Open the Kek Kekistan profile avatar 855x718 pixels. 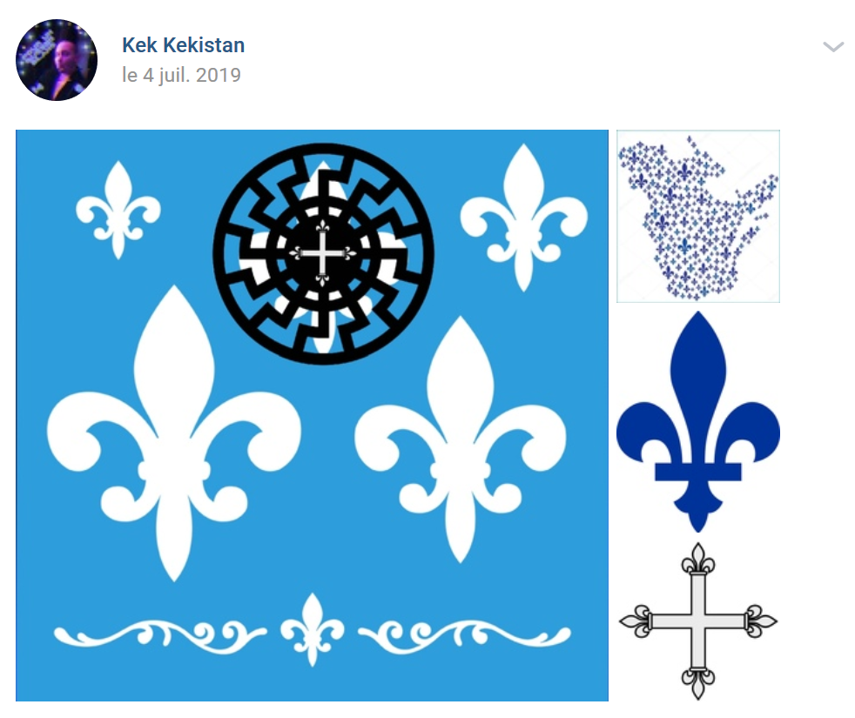(57, 60)
